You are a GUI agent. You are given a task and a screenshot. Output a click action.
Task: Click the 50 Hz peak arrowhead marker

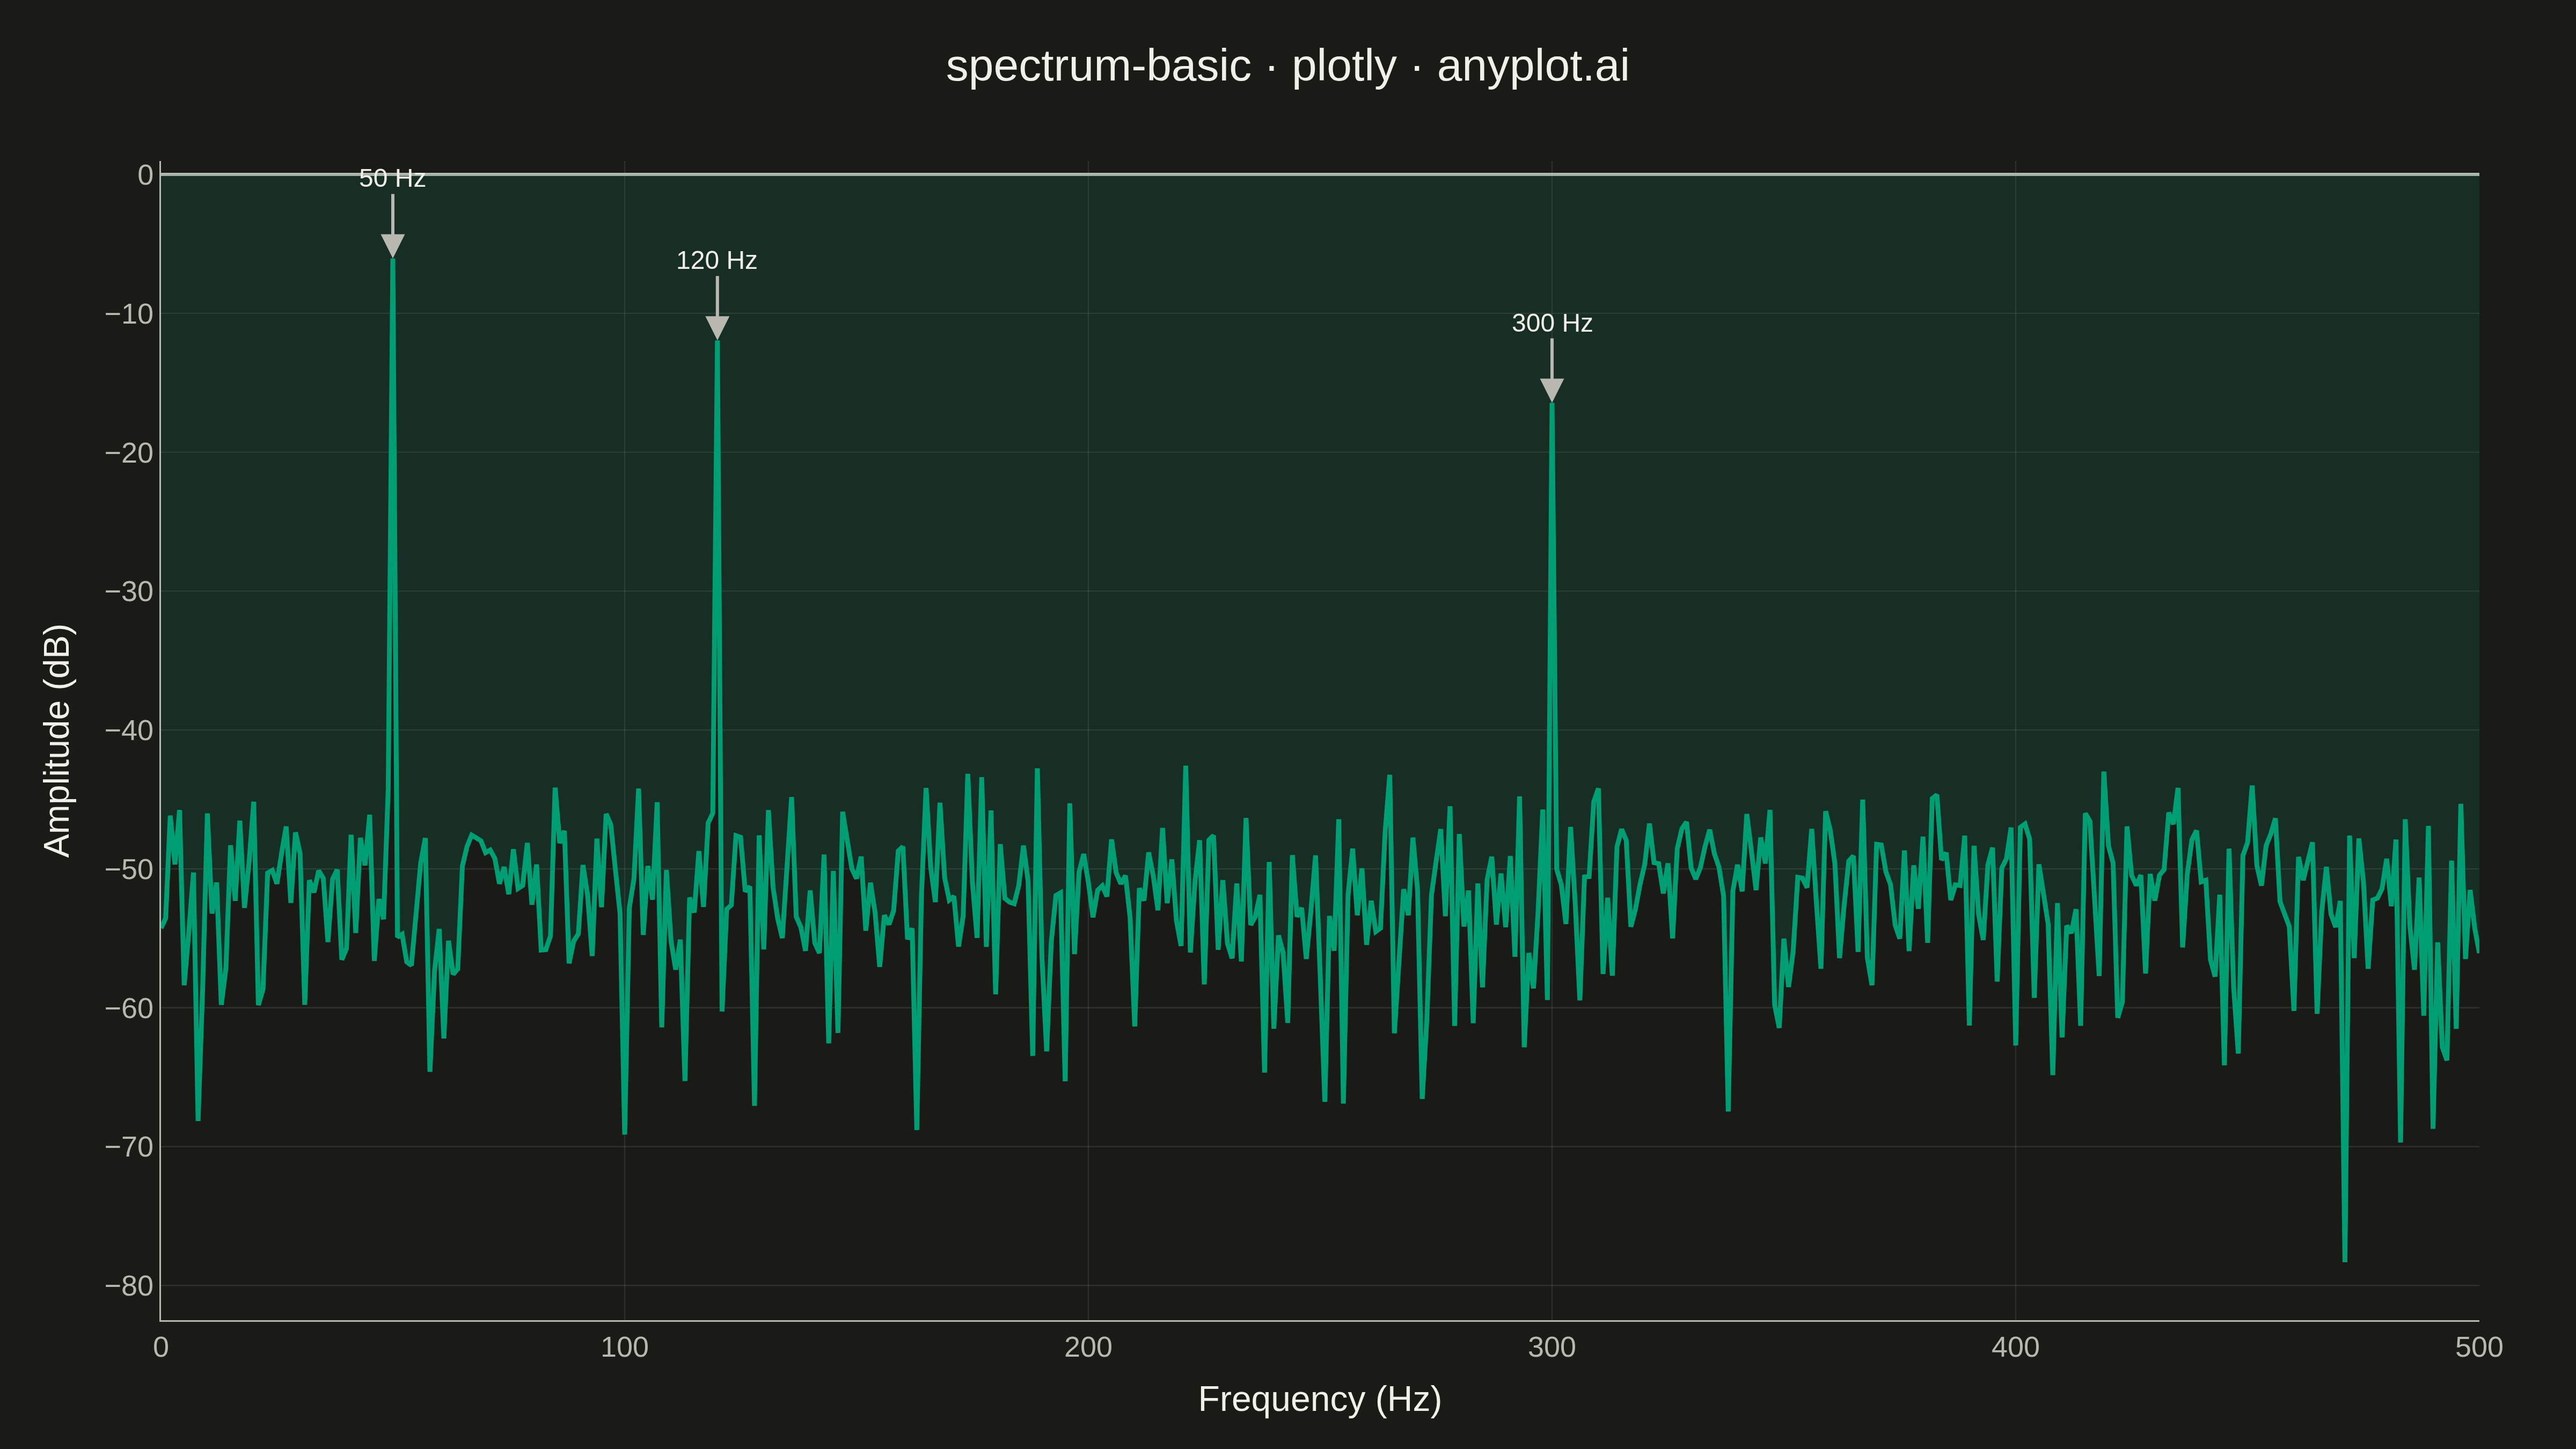pos(392,246)
